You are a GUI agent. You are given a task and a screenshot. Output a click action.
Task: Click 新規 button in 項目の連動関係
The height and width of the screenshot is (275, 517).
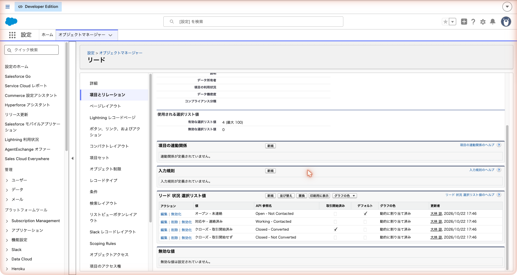click(x=270, y=146)
